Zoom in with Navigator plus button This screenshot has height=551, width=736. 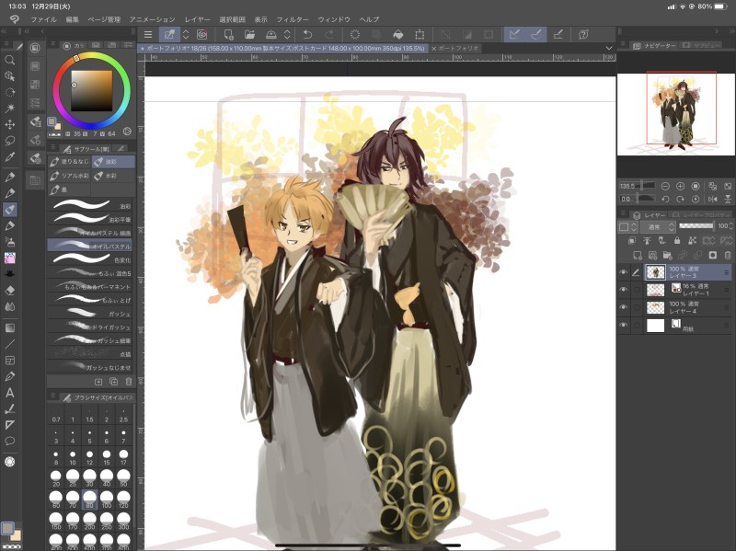click(x=680, y=187)
